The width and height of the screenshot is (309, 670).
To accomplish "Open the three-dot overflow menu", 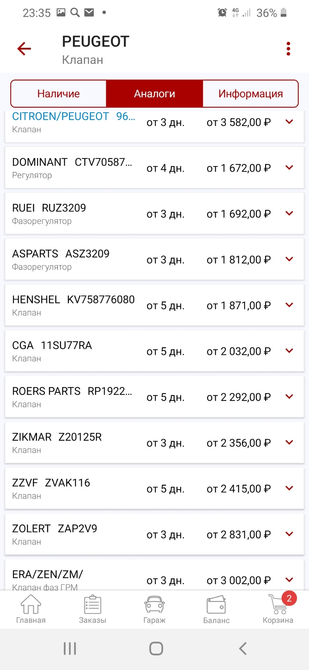I will (x=288, y=49).
